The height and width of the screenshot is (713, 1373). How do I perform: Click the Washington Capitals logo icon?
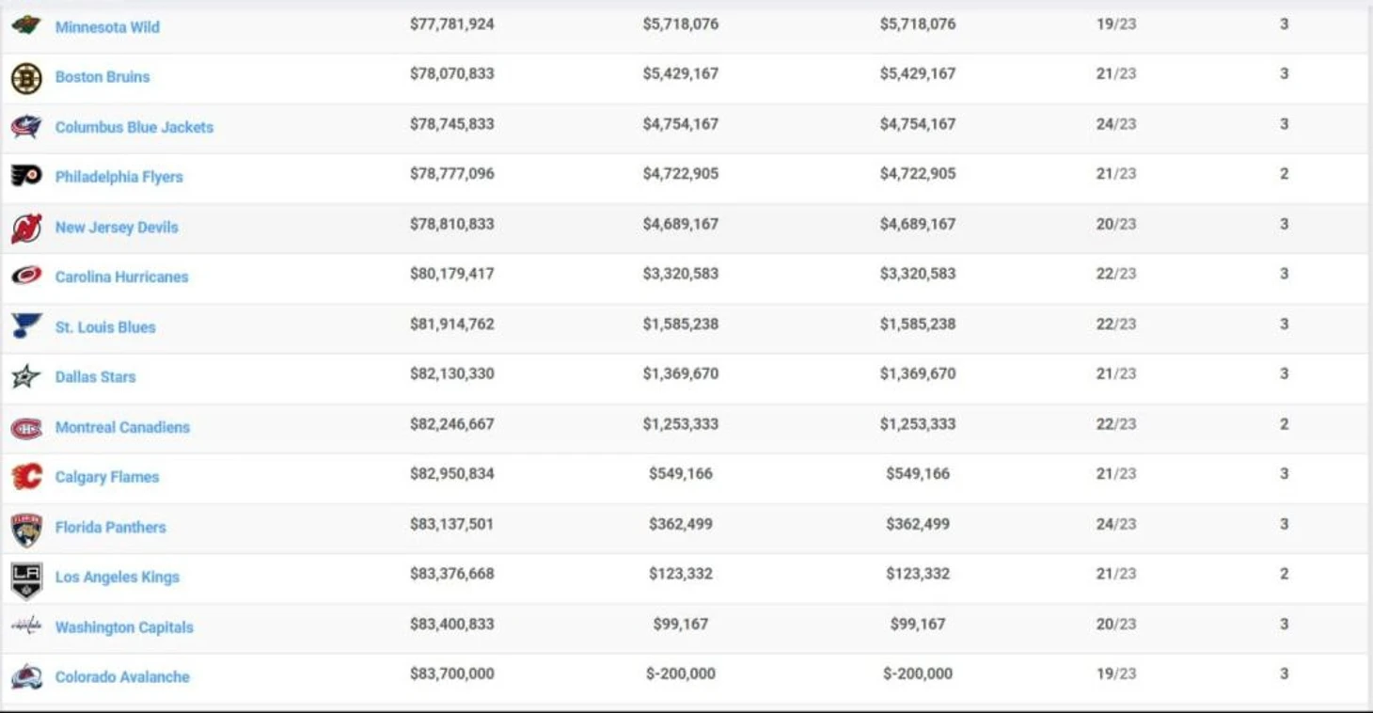click(26, 626)
